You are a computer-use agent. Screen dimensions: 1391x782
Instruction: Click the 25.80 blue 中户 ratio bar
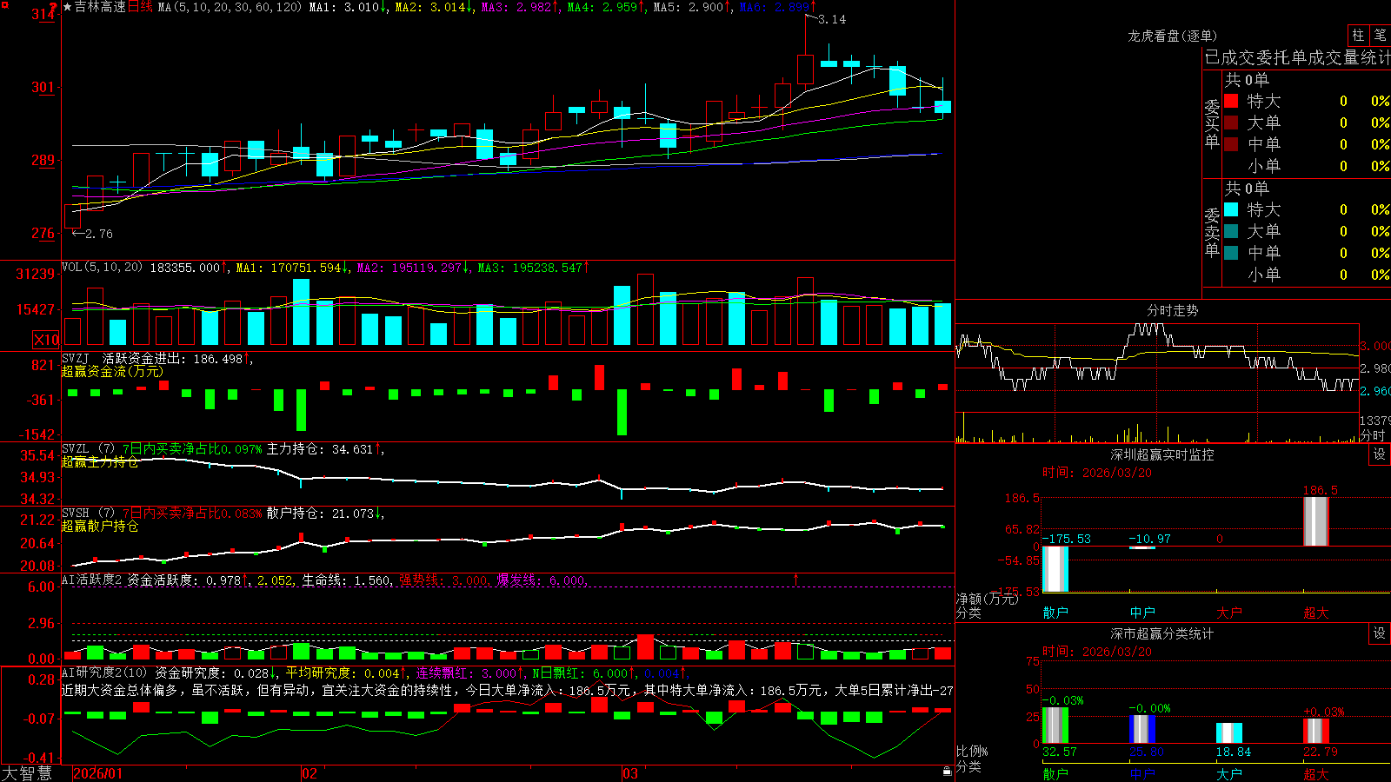point(1142,730)
